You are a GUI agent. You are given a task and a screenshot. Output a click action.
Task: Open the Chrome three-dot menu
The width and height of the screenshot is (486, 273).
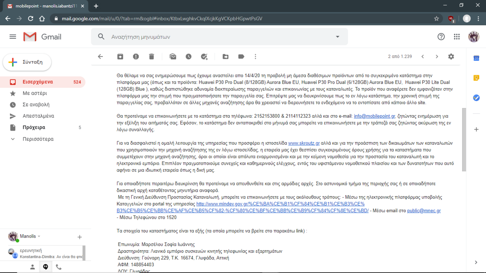[x=478, y=19]
